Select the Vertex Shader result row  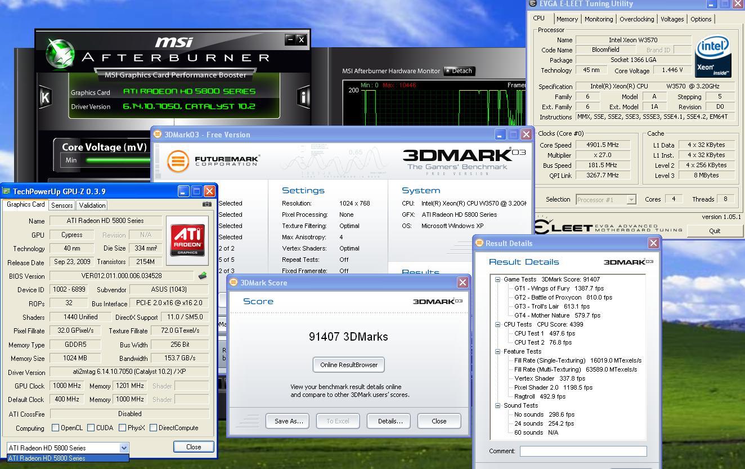click(549, 378)
